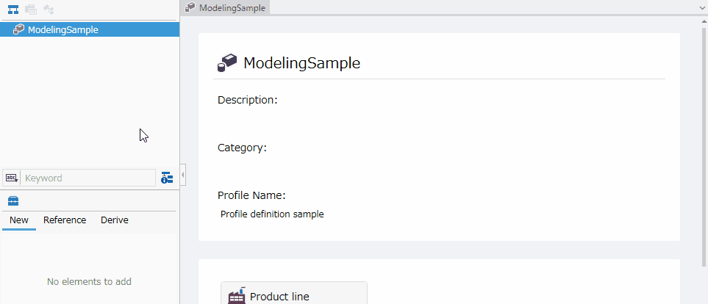Click the ModelingSample tree item icon

18,30
